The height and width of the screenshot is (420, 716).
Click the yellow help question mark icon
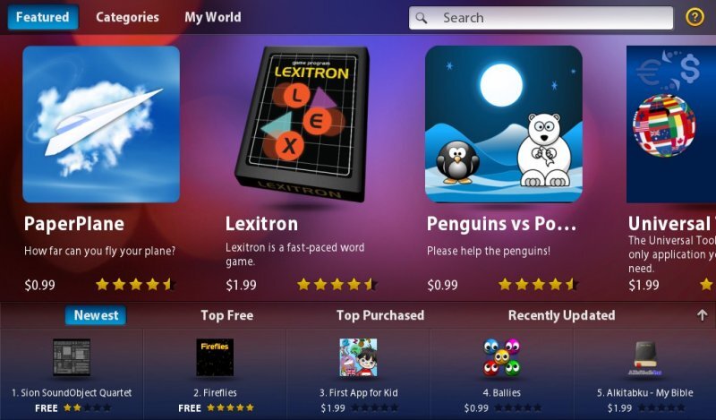[695, 17]
